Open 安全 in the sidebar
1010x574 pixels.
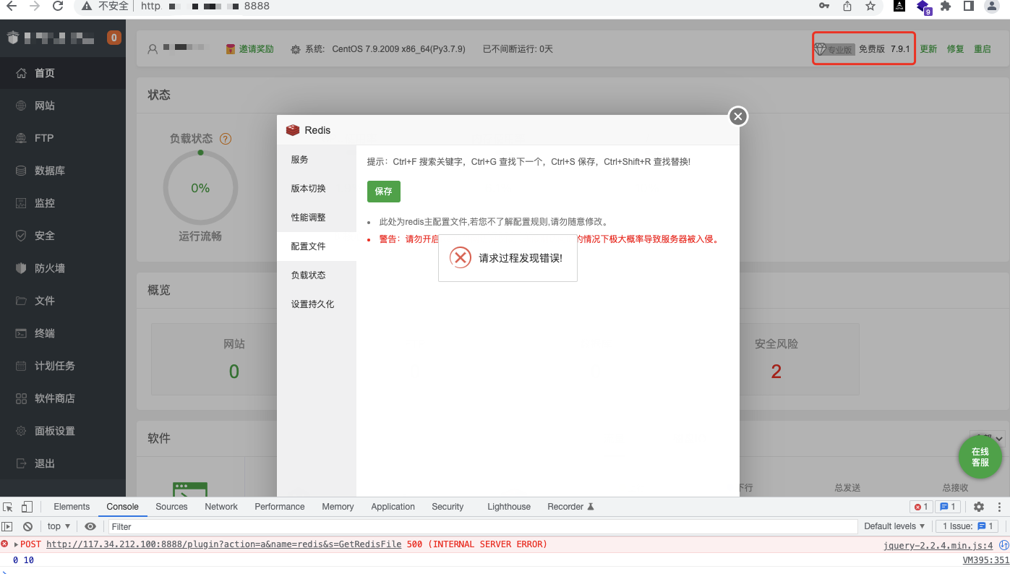(63, 236)
